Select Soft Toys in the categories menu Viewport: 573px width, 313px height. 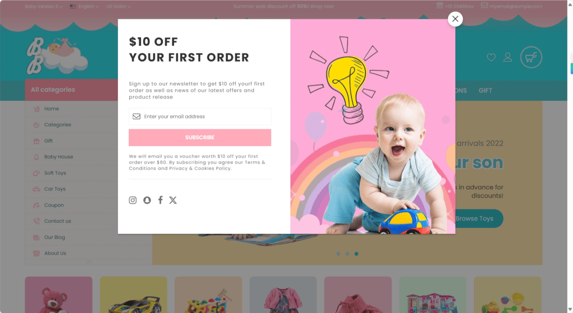pos(55,173)
